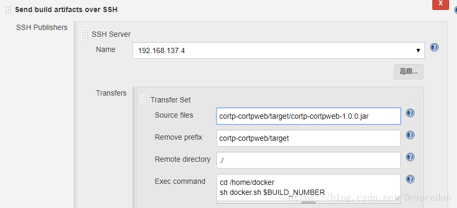Click into the Remove prefix field
Screen dimensions: 457x208
[308, 138]
